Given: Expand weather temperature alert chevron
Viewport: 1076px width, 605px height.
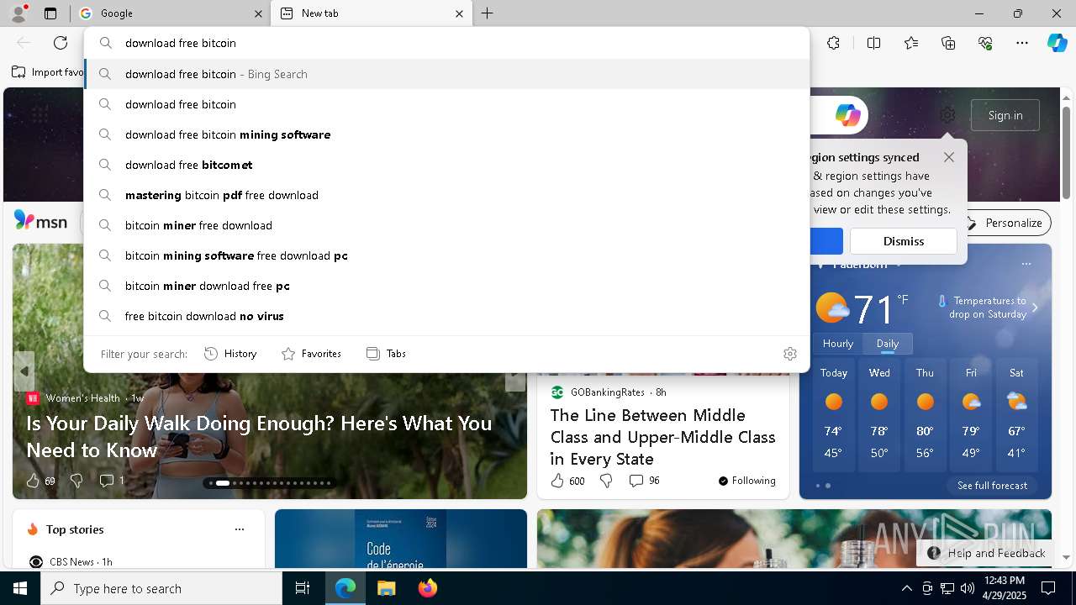Looking at the screenshot, I should 1035,308.
